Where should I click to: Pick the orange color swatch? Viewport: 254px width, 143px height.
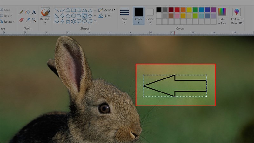click(183, 10)
